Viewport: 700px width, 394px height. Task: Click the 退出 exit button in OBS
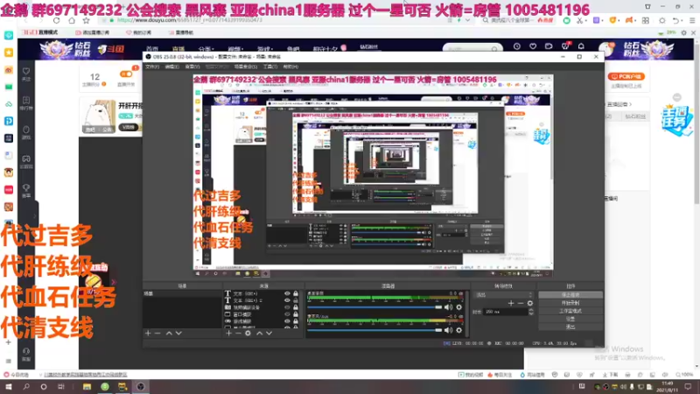pyautogui.click(x=570, y=327)
